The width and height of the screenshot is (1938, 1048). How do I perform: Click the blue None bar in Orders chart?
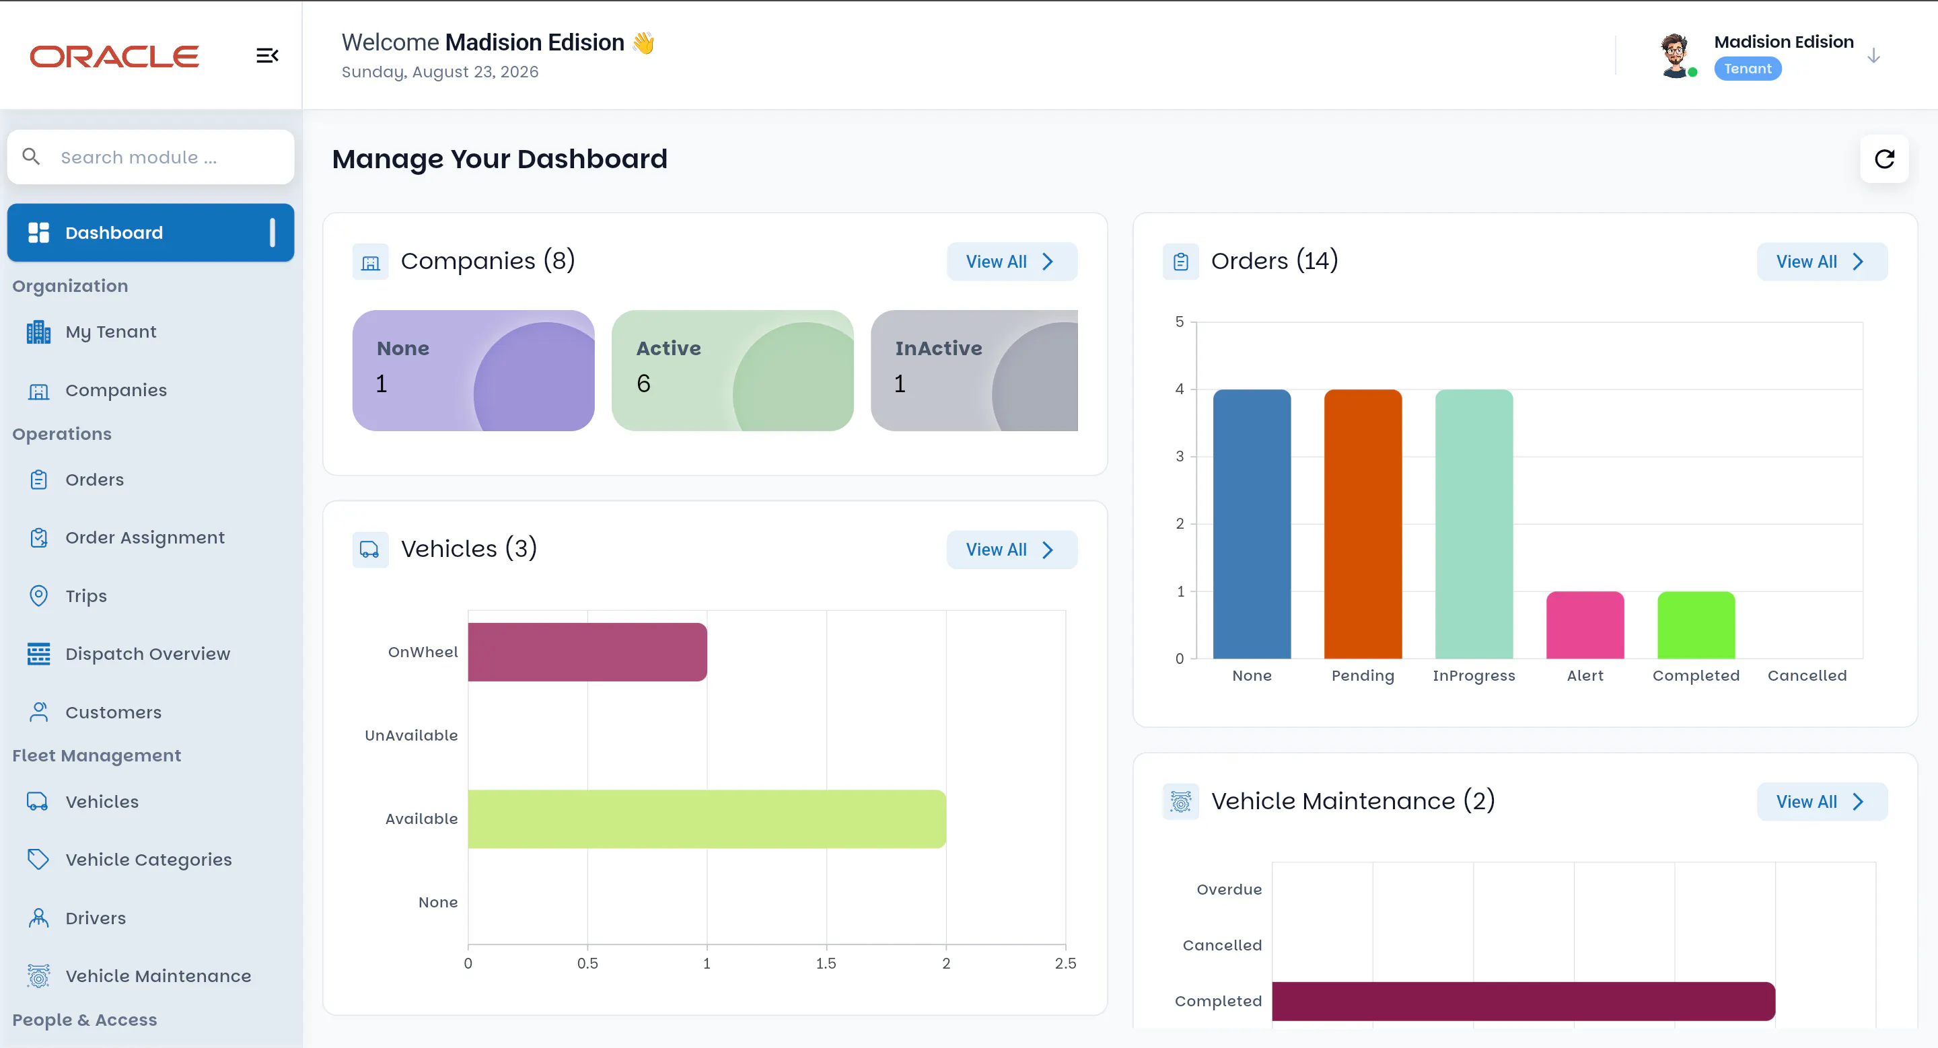1251,524
